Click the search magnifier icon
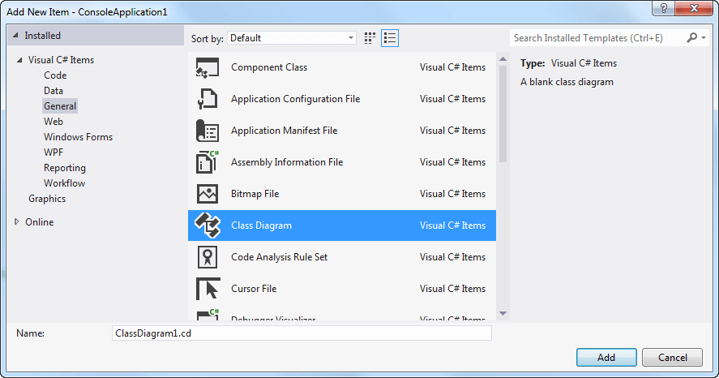 (x=691, y=37)
